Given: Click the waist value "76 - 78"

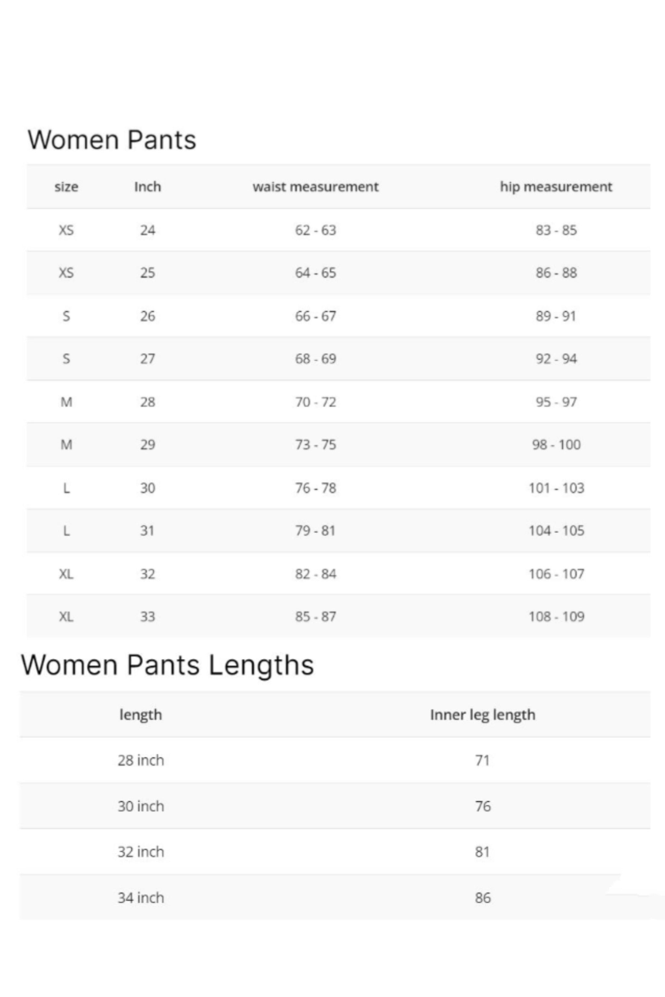Looking at the screenshot, I should point(316,488).
